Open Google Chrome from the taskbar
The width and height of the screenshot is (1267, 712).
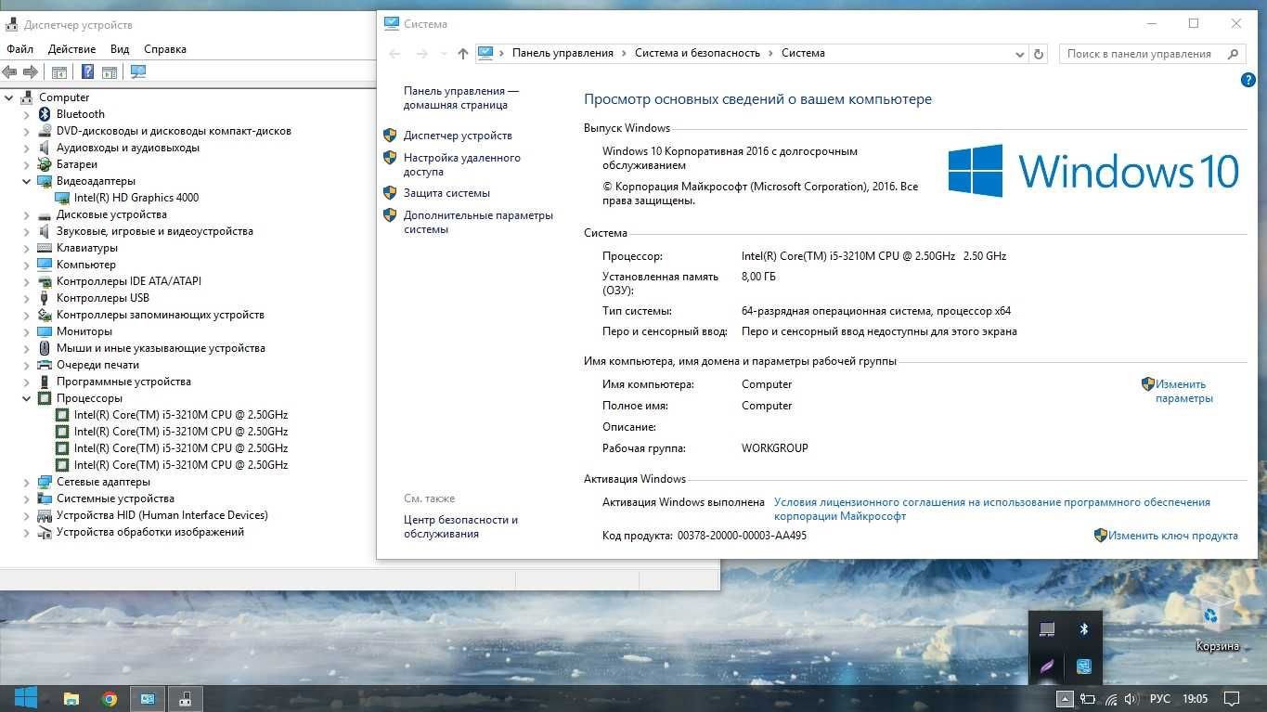(110, 699)
